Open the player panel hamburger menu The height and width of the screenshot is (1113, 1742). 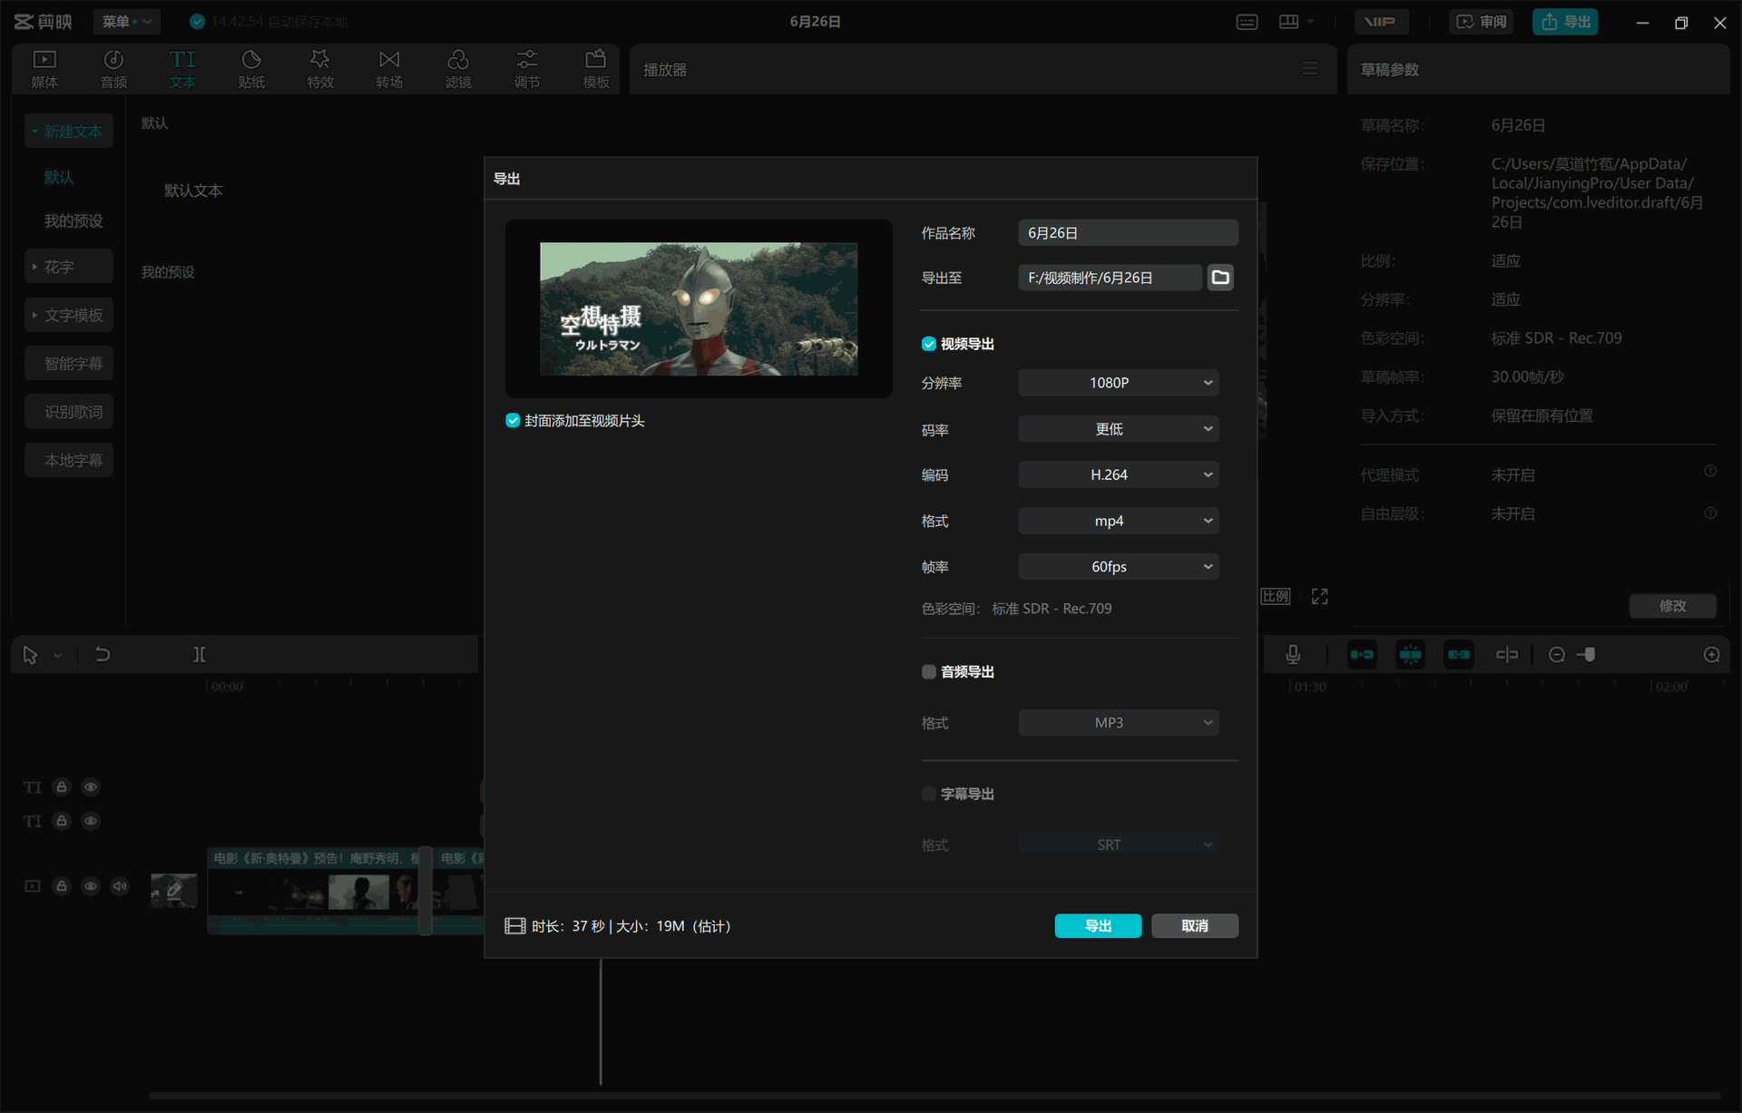1310,69
